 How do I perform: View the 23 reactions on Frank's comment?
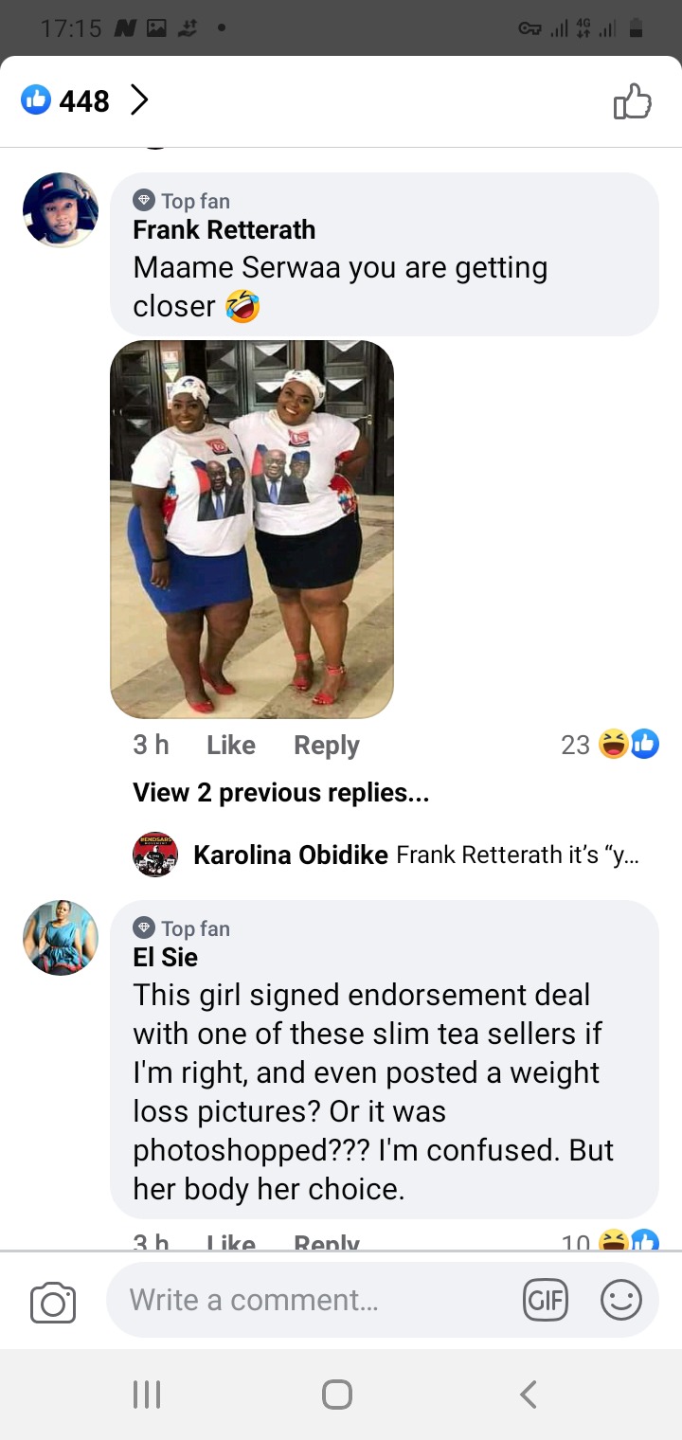tap(609, 745)
